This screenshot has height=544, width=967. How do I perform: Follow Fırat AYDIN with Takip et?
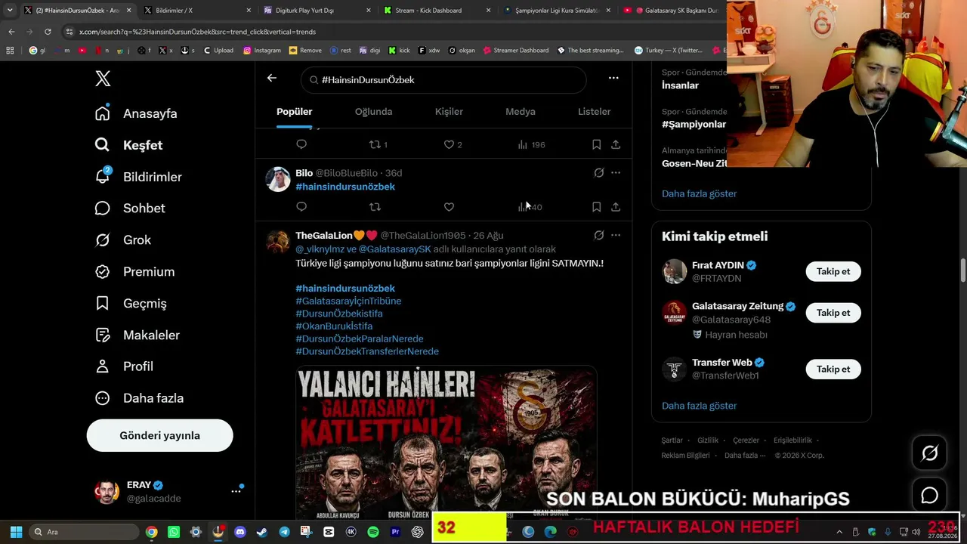click(x=833, y=271)
